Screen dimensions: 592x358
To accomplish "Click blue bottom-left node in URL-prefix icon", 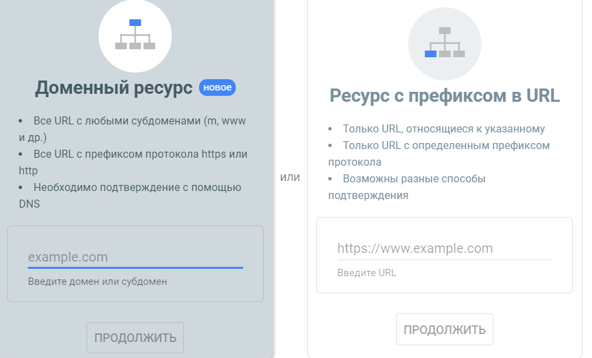I will [x=430, y=54].
